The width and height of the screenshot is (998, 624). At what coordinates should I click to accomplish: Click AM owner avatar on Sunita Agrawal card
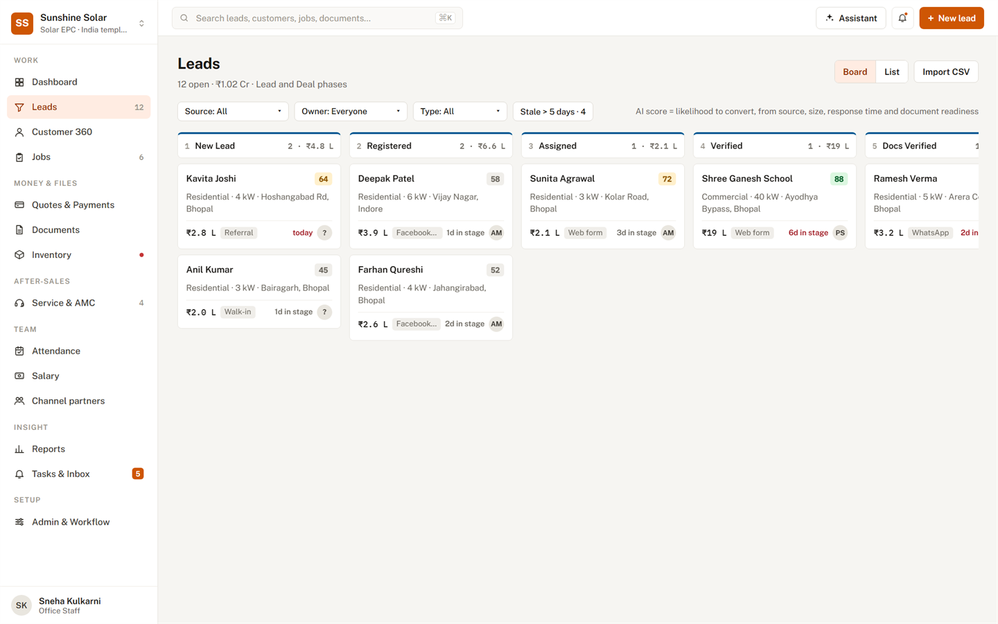[668, 233]
